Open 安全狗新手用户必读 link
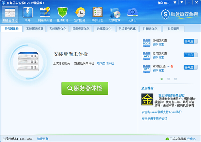Image resolution: width=201 pixels, height=142 pixels. click(x=154, y=119)
